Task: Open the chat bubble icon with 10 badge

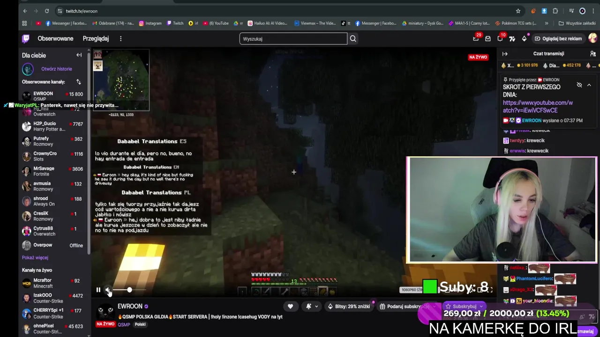Action: [500, 39]
